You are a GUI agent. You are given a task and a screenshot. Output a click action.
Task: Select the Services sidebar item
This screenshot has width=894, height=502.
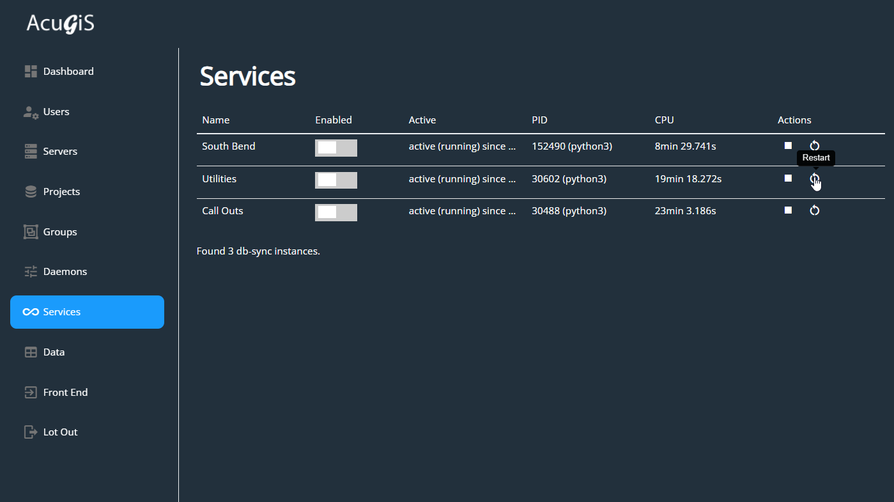point(87,312)
